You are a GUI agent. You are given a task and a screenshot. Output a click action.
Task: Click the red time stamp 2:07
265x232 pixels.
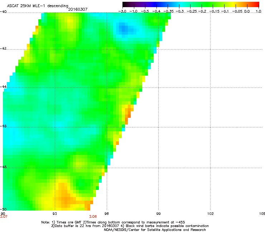(x=4, y=217)
